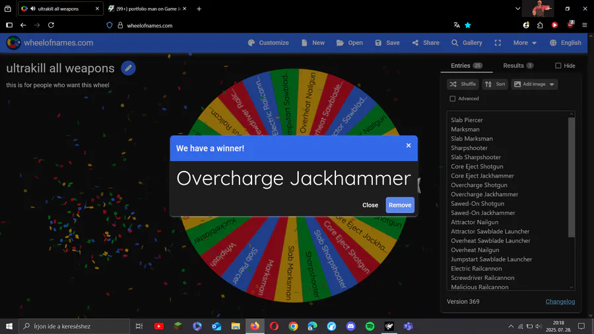Image resolution: width=594 pixels, height=334 pixels.
Task: Click the wheelofnames.com logo
Action: click(49, 43)
